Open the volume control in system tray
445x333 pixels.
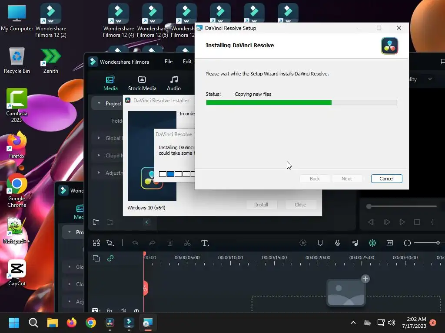[x=392, y=323]
